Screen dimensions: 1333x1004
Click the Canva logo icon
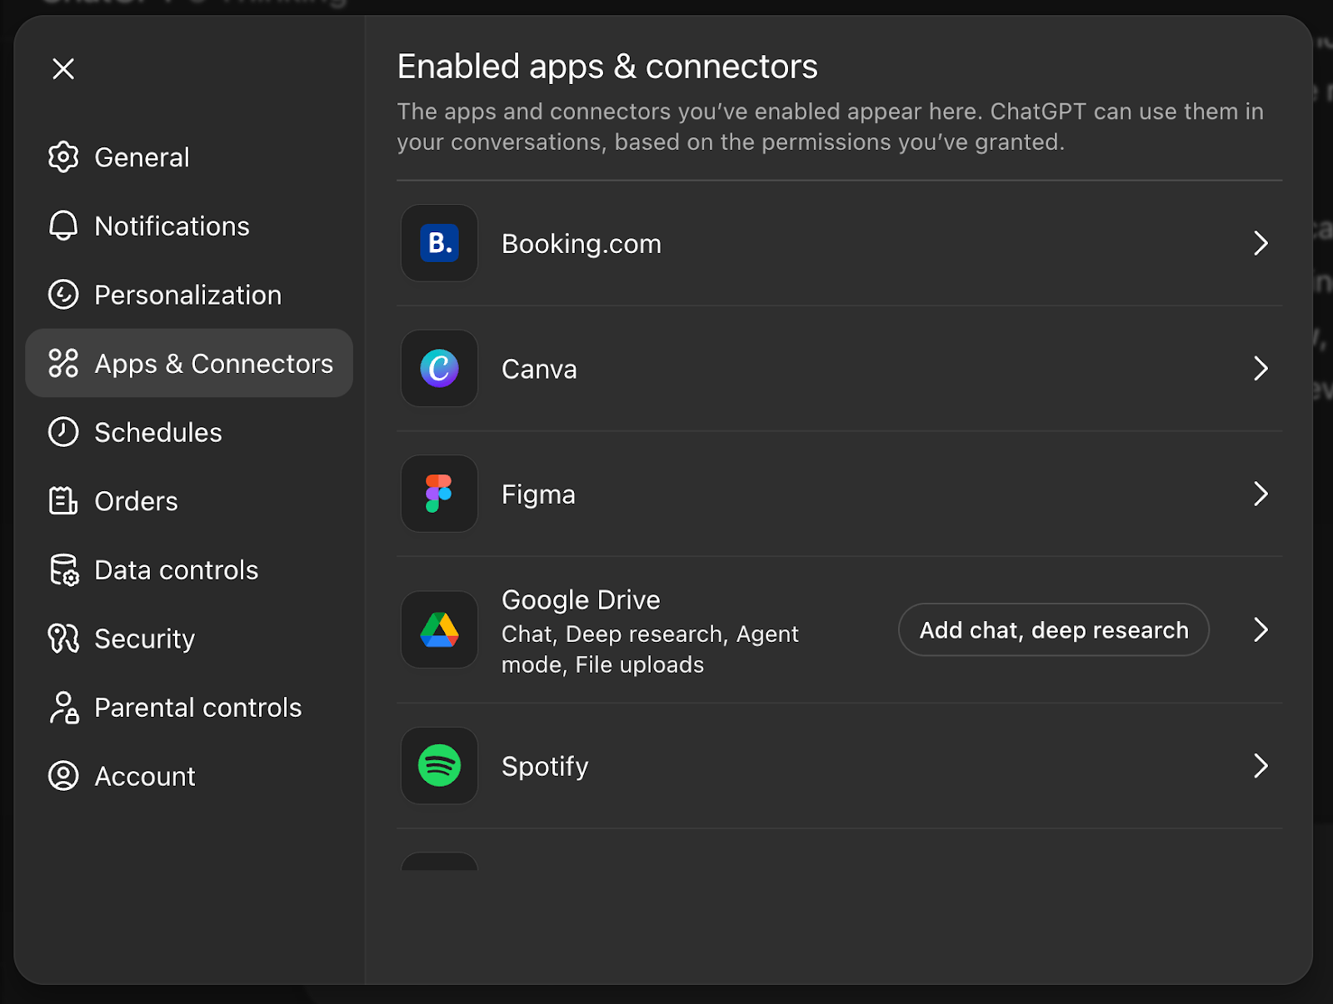pyautogui.click(x=439, y=369)
